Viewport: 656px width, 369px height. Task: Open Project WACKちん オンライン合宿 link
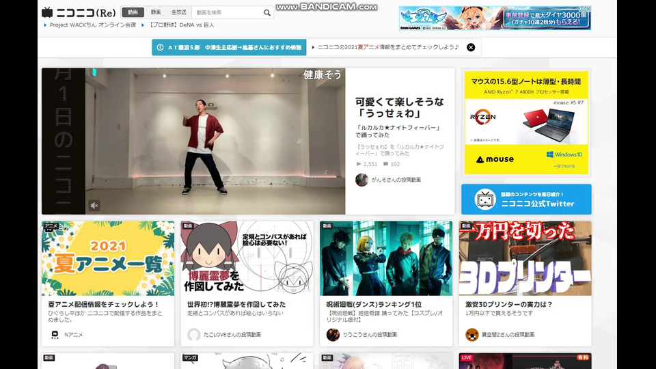click(x=93, y=25)
